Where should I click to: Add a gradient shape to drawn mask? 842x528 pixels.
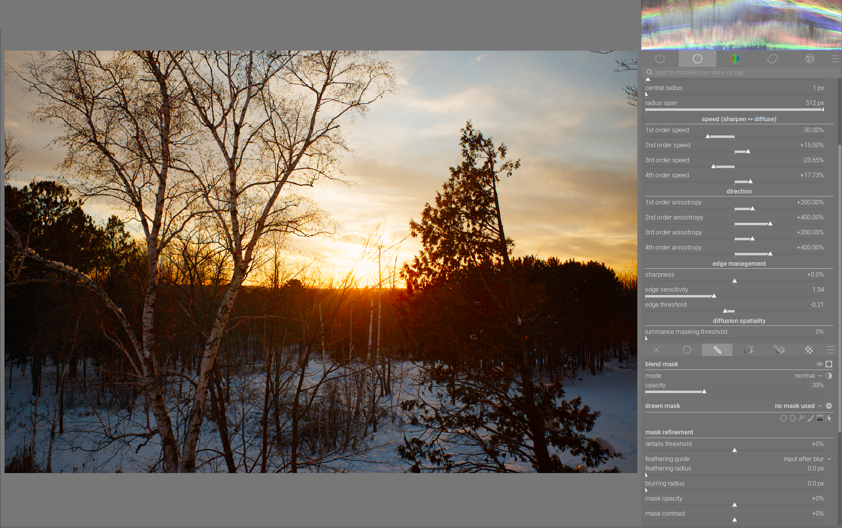click(x=820, y=418)
